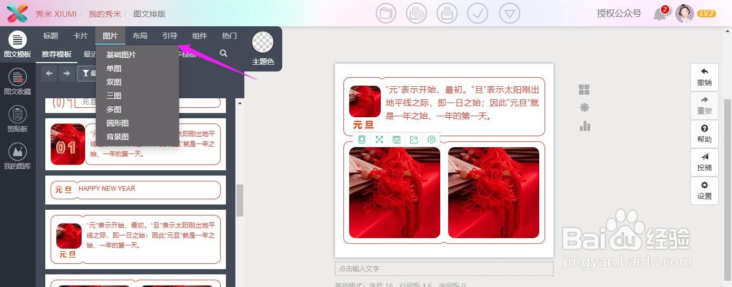This screenshot has height=287, width=732.
Task: Open the 帮助 help button
Action: tap(704, 134)
